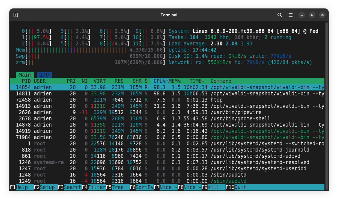This screenshot has height=201, width=338.
Task: Switch to the Main tab in htop
Action: click(25, 75)
